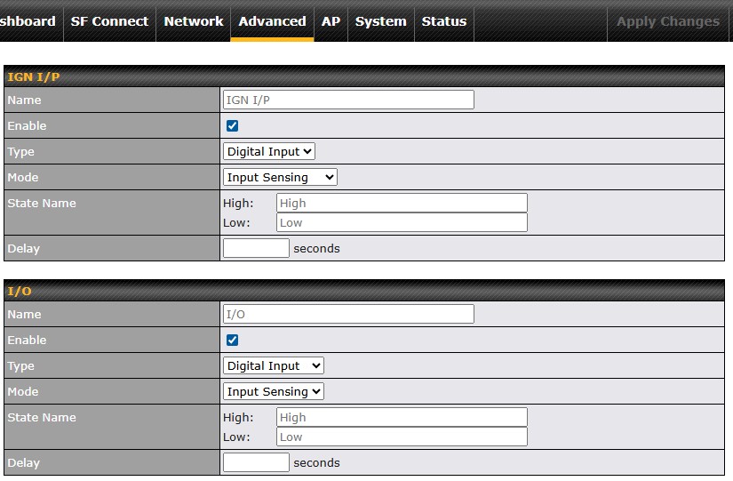
Task: Focus the IGN I/P High state name field
Action: pos(402,204)
